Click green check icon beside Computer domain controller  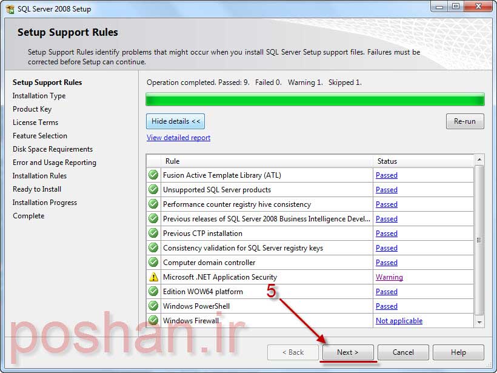pos(153,263)
